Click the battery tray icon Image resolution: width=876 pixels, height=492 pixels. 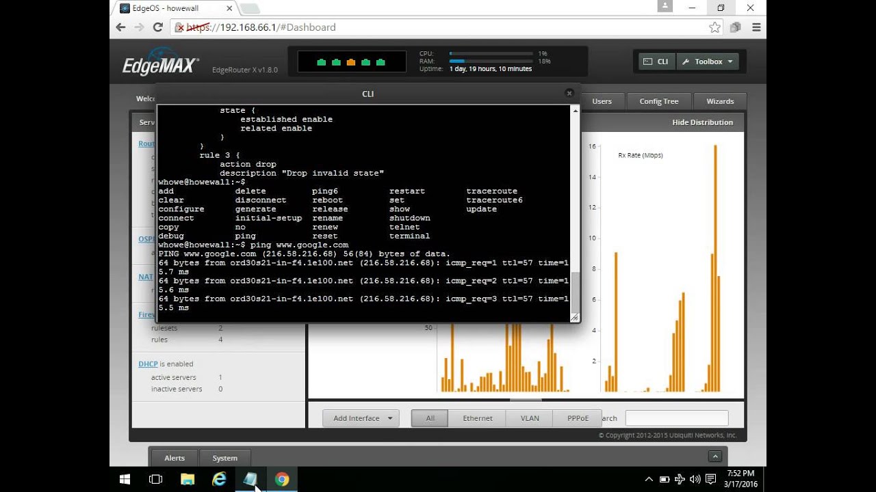(665, 479)
